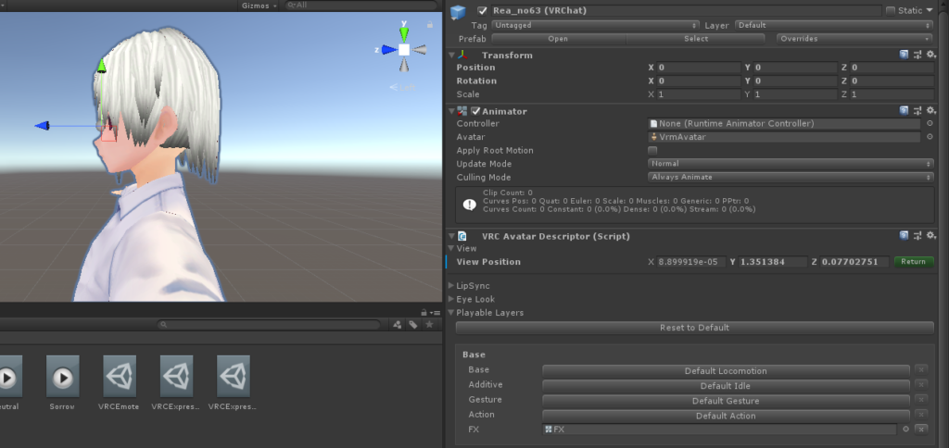Click the GameObject cube icon in Inspector
This screenshot has width=949, height=448.
pos(459,13)
